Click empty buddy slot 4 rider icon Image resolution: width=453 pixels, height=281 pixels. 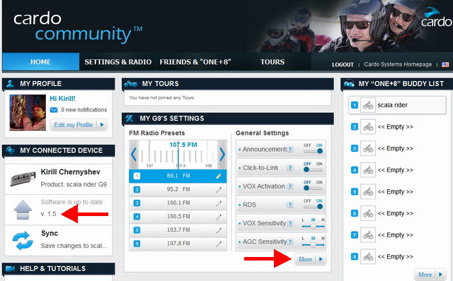[368, 170]
